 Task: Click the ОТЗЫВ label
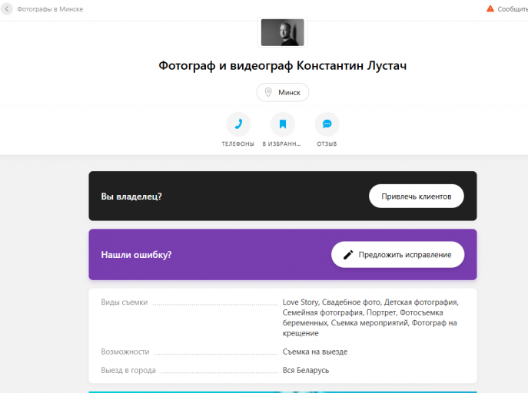point(327,144)
